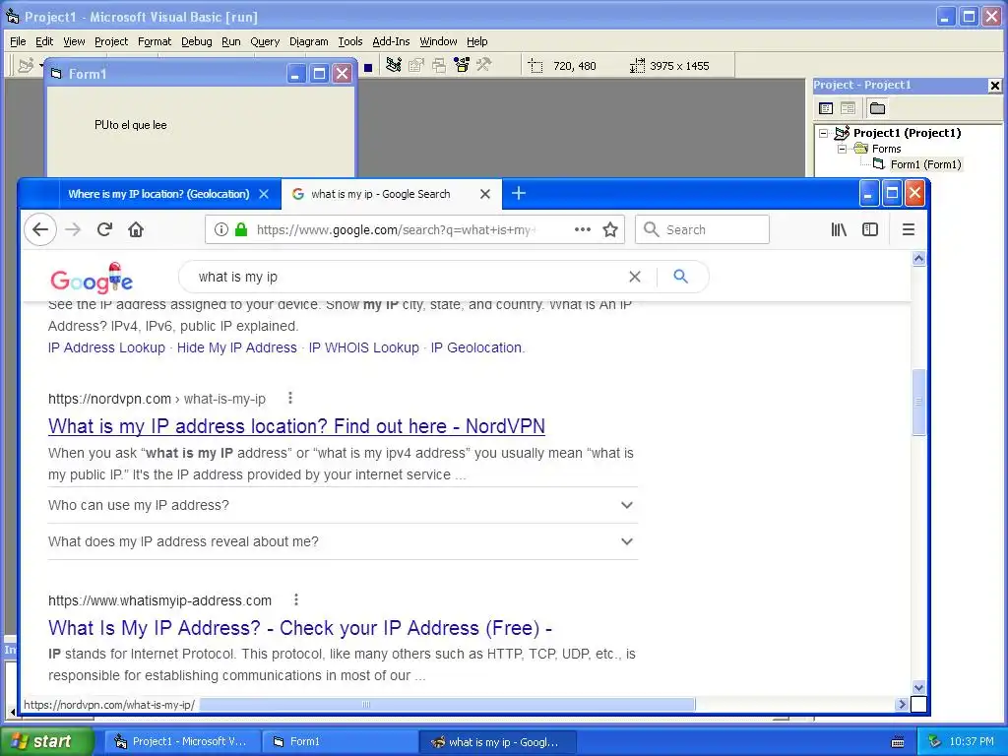Image resolution: width=1008 pixels, height=756 pixels.
Task: Open a new Firefox tab
Action: pos(519,193)
